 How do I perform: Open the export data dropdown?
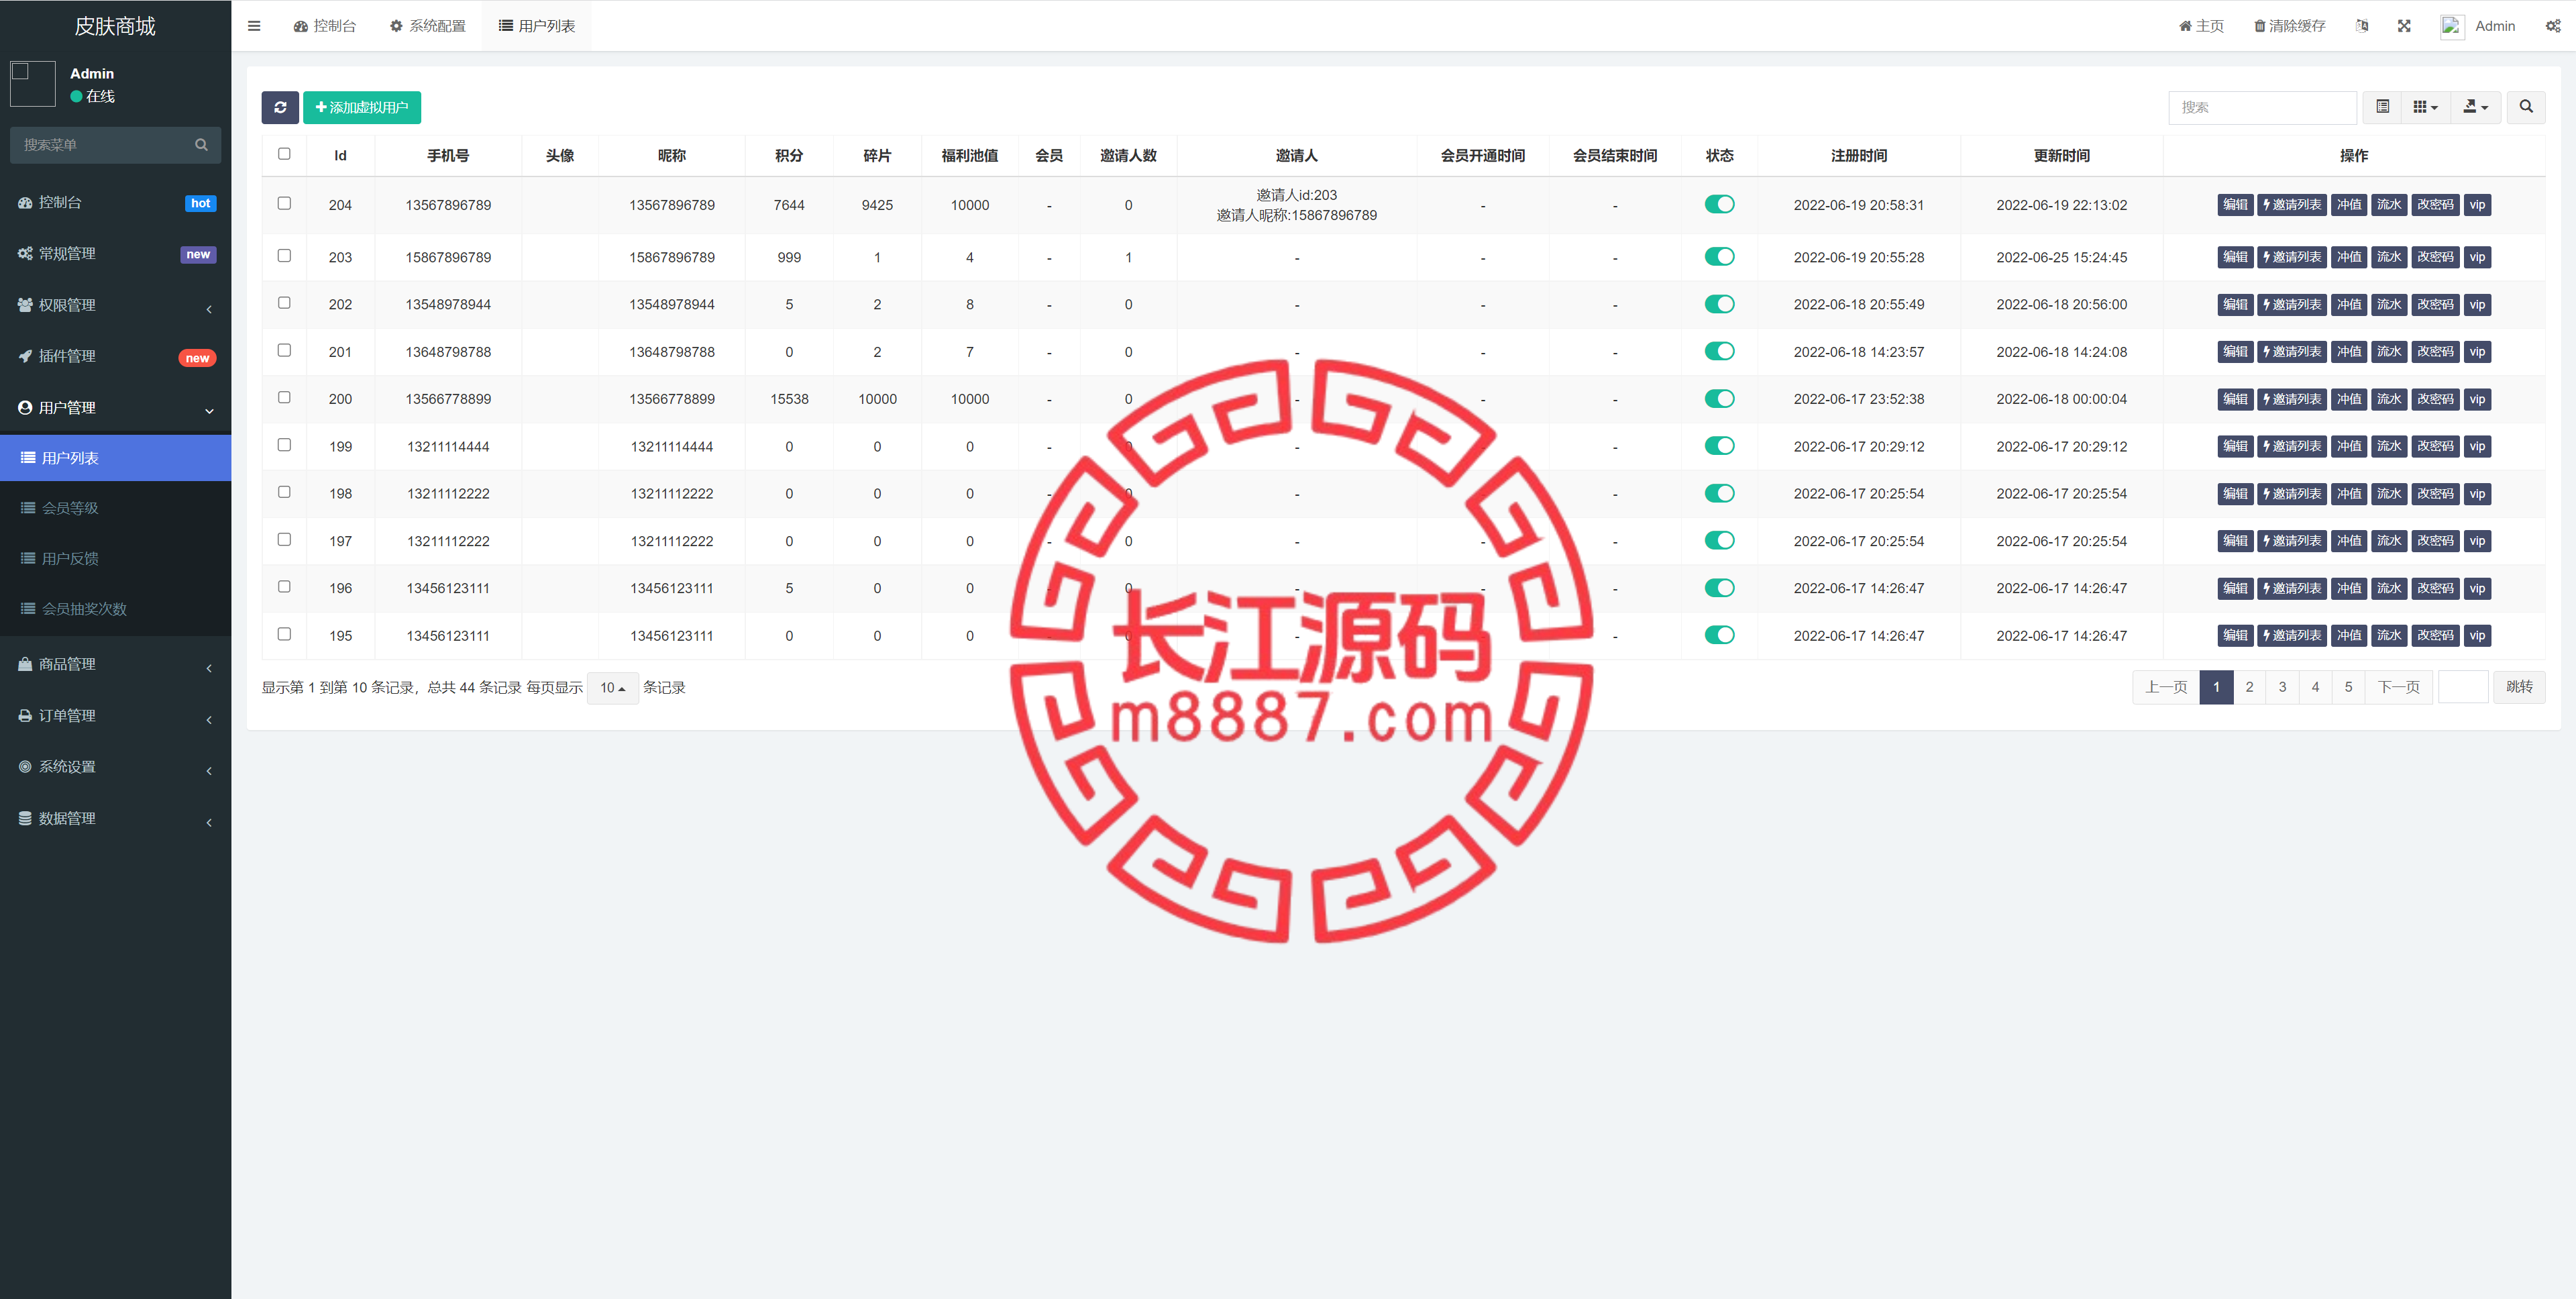[2475, 107]
